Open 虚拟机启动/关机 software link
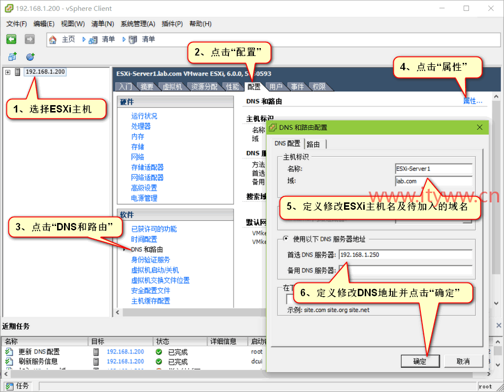 click(155, 270)
